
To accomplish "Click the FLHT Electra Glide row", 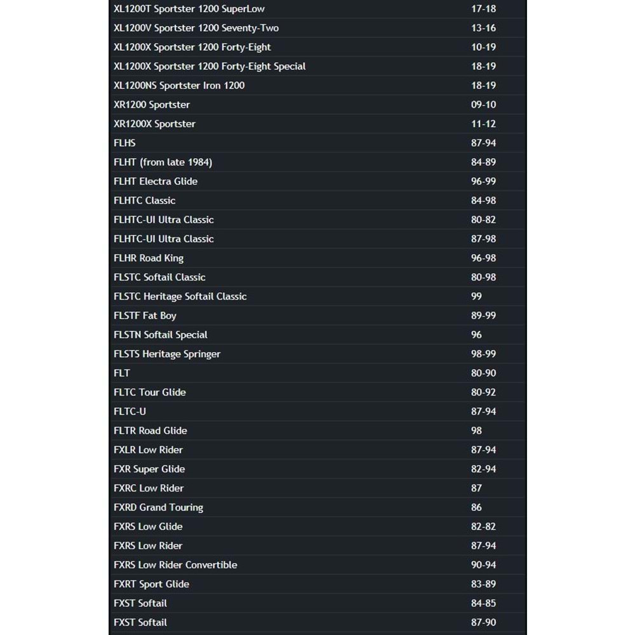I will [317, 182].
